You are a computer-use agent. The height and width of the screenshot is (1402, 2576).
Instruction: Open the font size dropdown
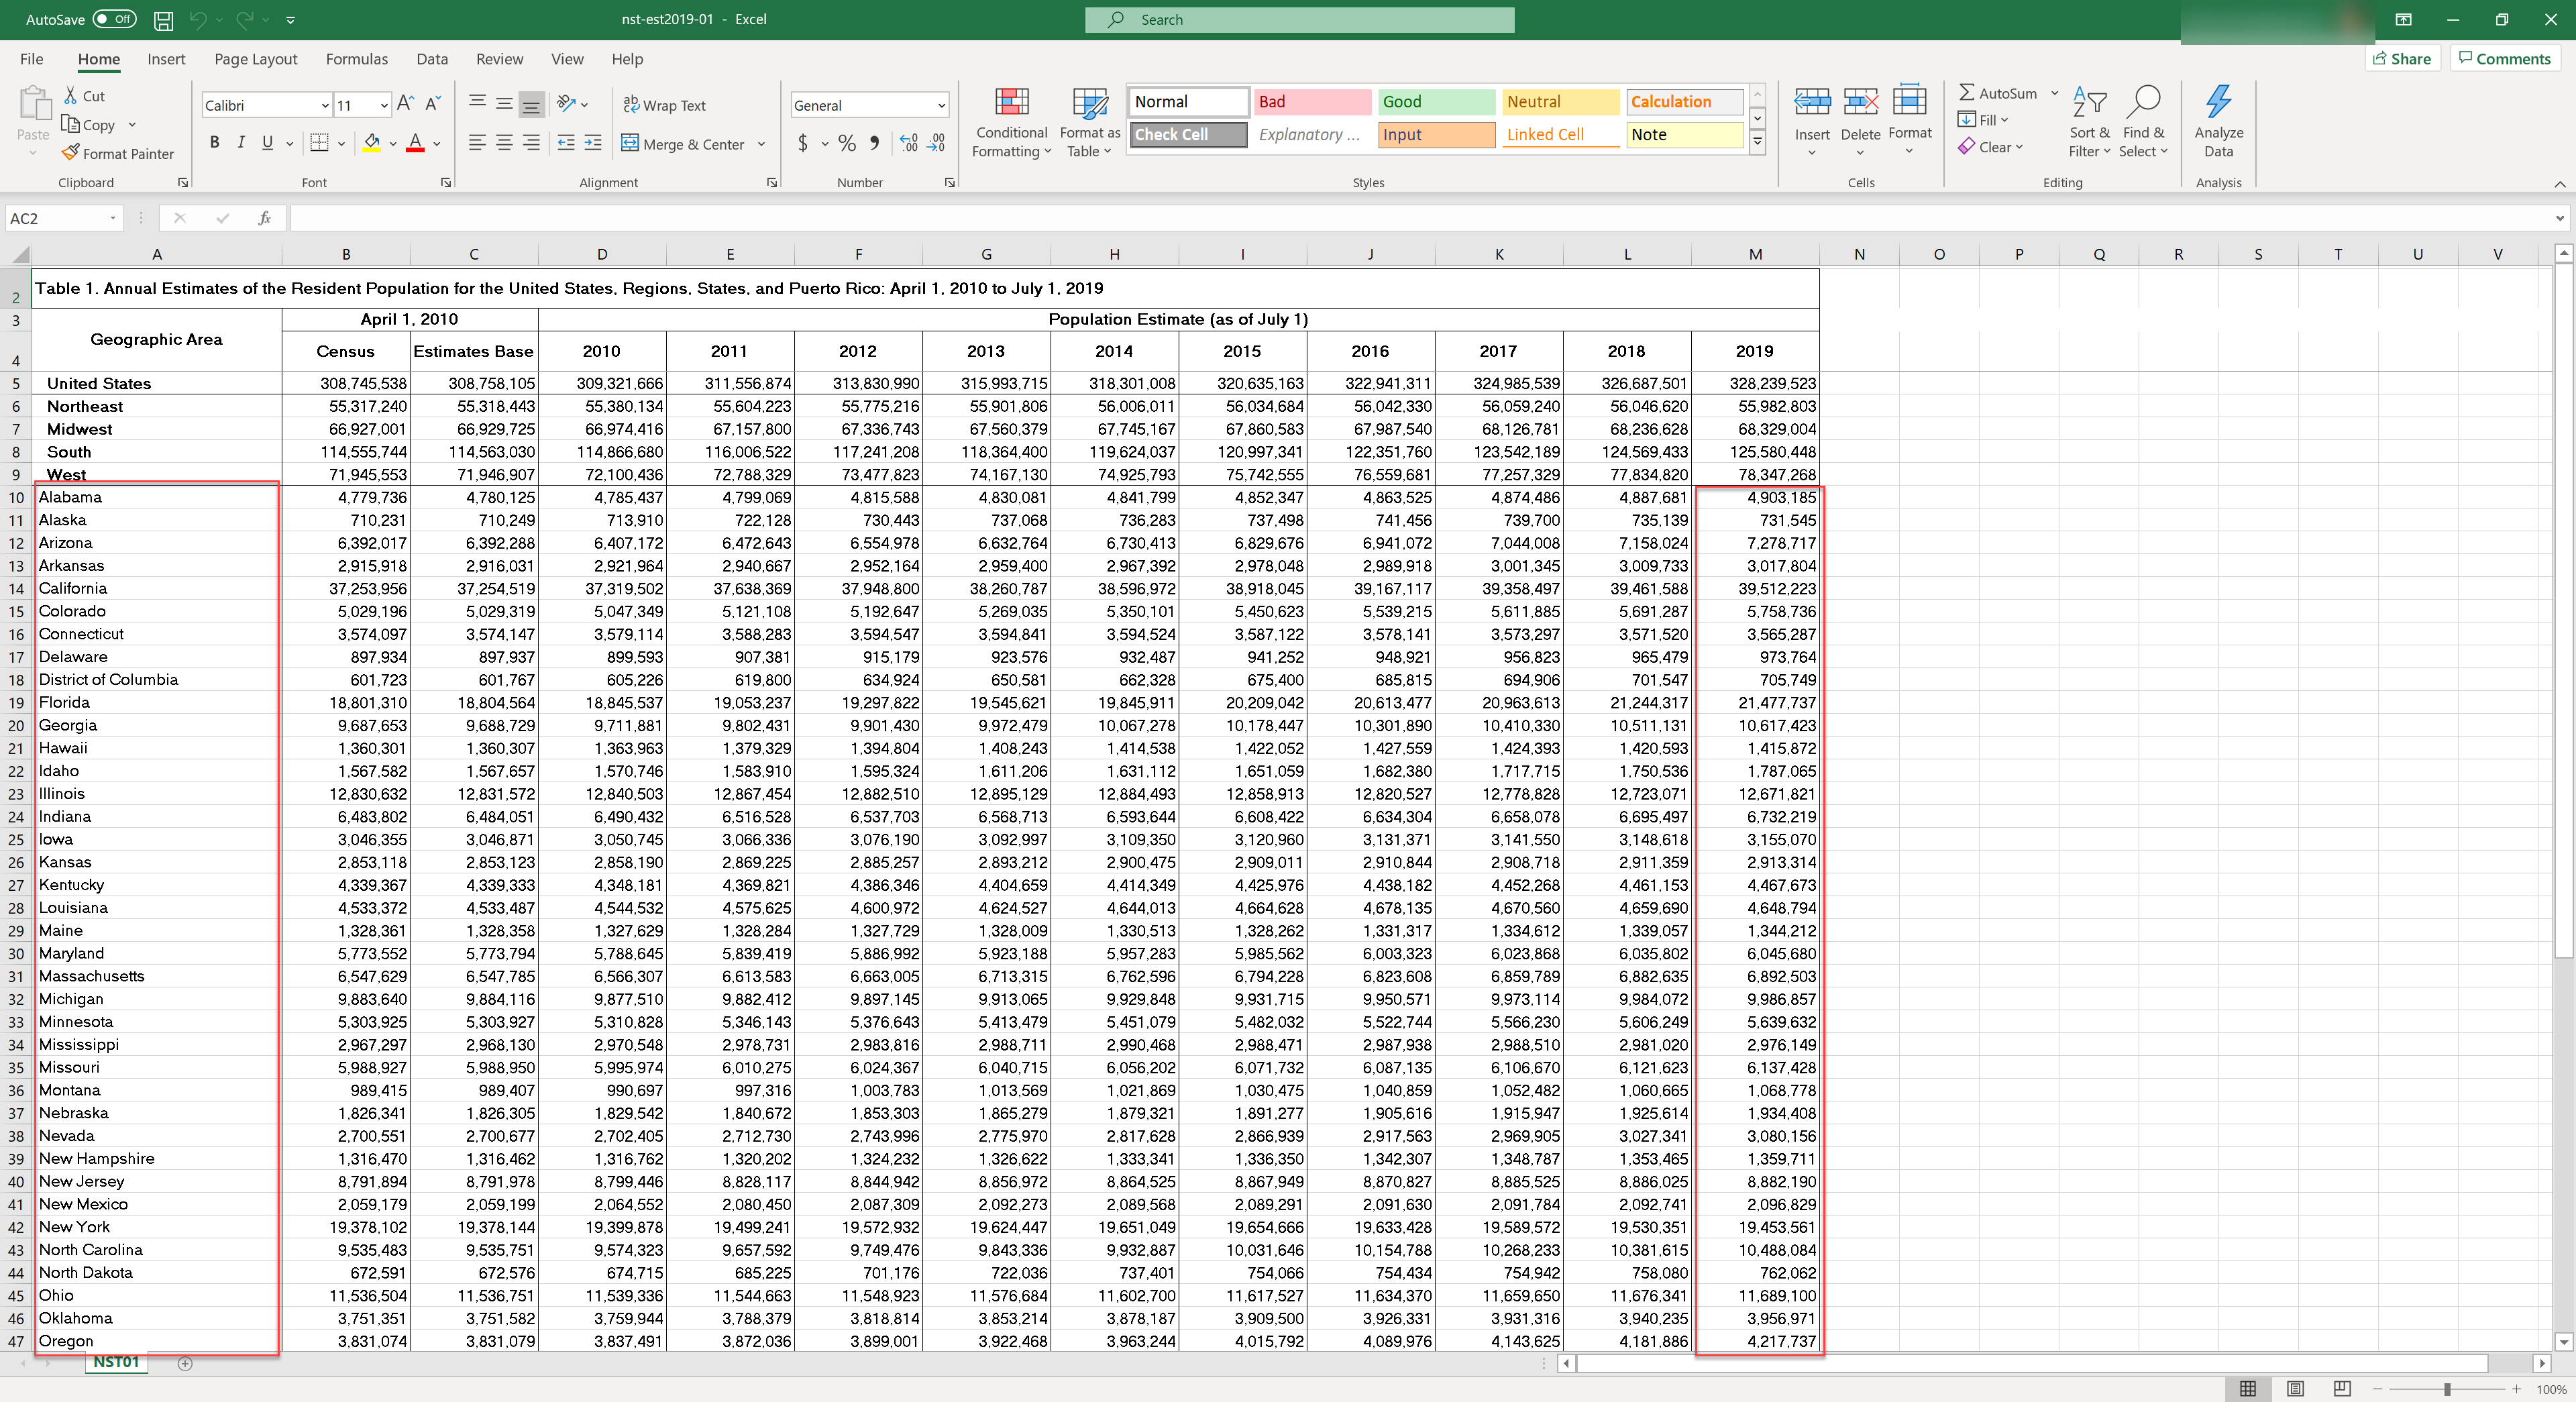pyautogui.click(x=384, y=105)
